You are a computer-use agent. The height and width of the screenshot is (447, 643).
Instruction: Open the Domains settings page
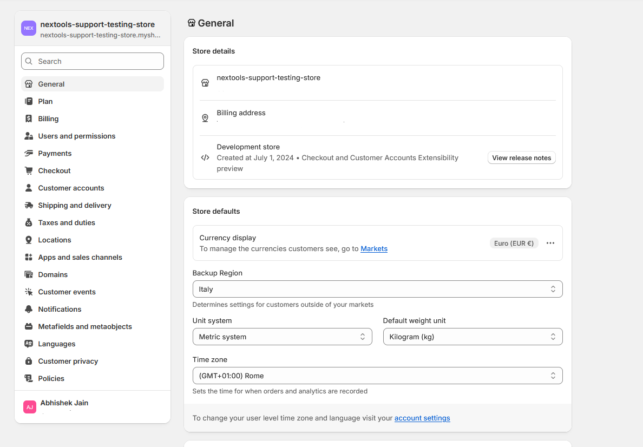click(53, 274)
